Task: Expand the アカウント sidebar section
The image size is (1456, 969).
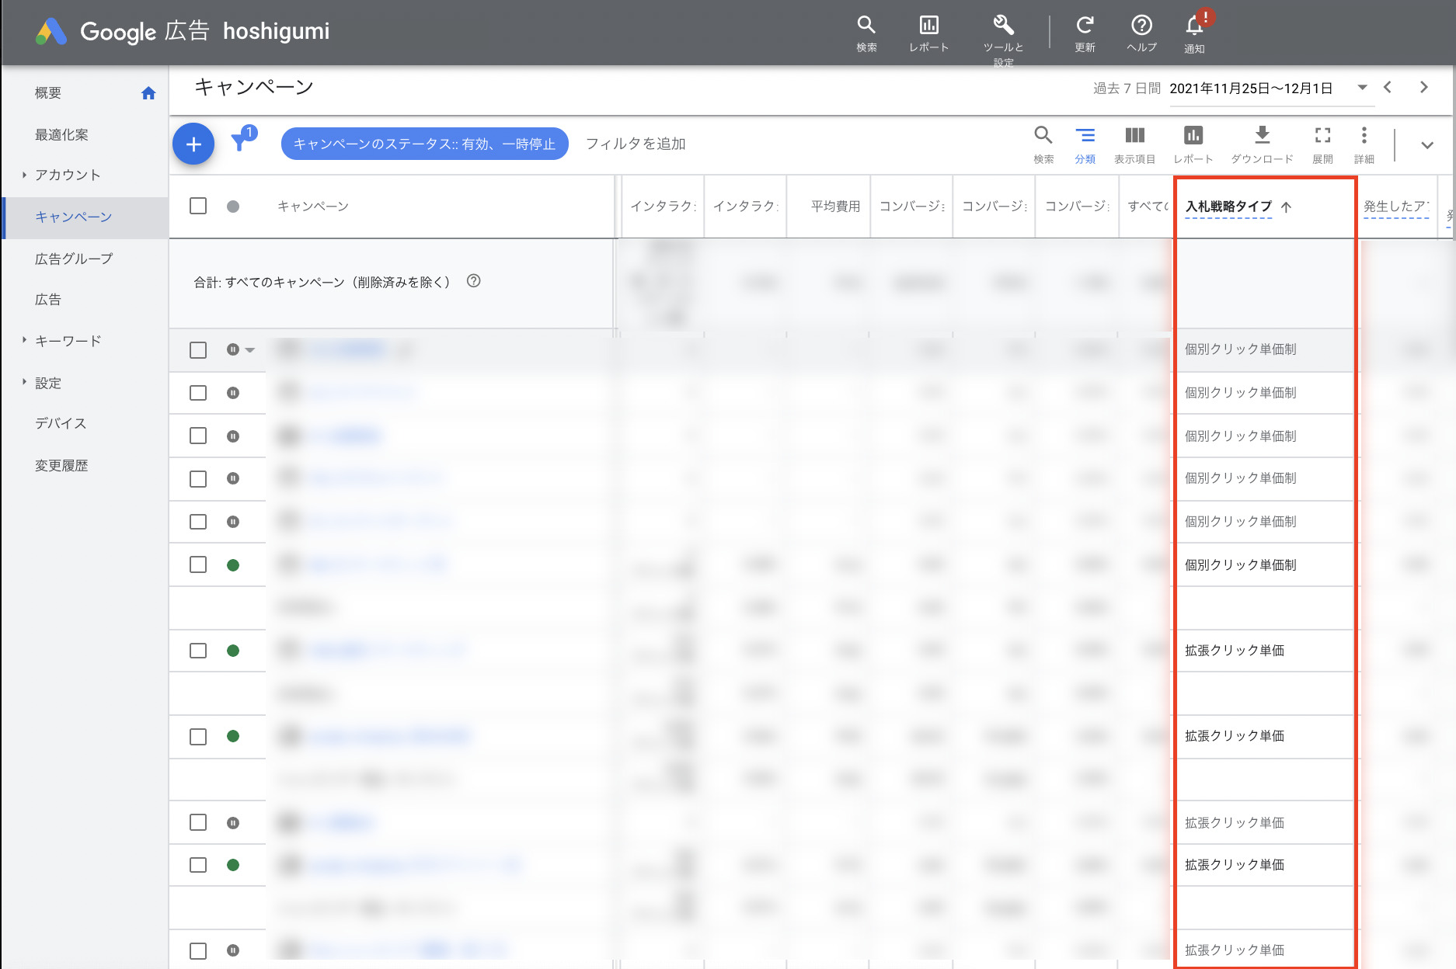Action: pyautogui.click(x=24, y=175)
